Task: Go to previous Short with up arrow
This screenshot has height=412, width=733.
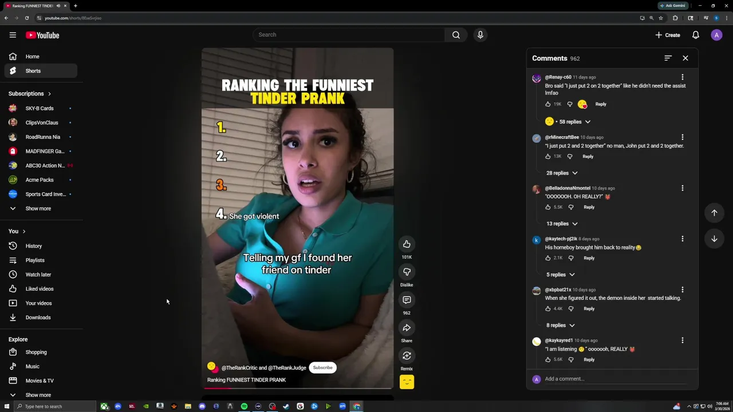Action: [714, 213]
